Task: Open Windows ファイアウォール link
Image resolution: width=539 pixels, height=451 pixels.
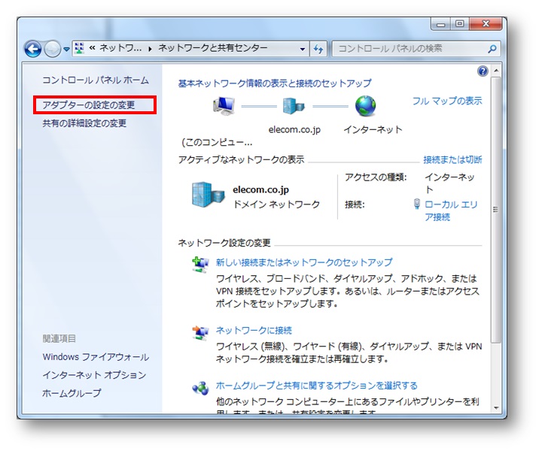Action: point(96,357)
